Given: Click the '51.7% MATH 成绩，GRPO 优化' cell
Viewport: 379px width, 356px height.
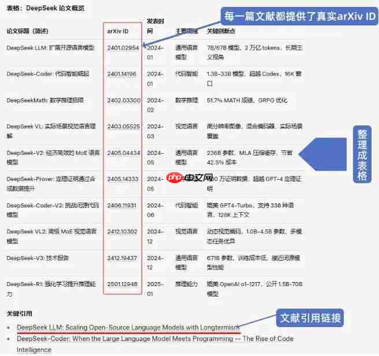Looking at the screenshot, I should coord(247,101).
